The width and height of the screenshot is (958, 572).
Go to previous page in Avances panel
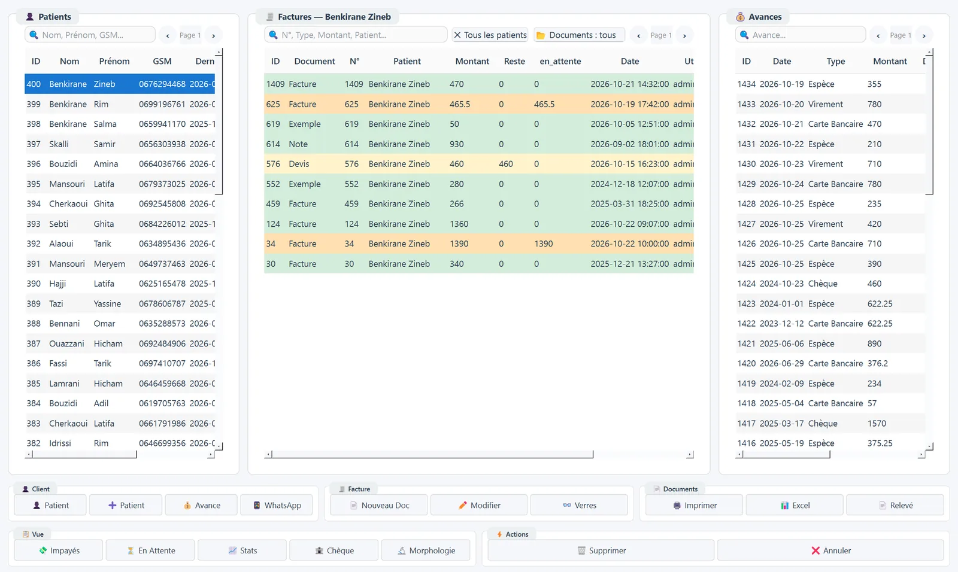pos(878,35)
